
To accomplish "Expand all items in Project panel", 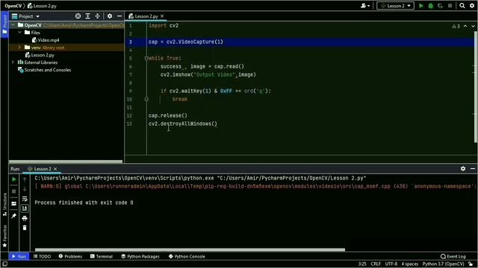I will click(88, 16).
